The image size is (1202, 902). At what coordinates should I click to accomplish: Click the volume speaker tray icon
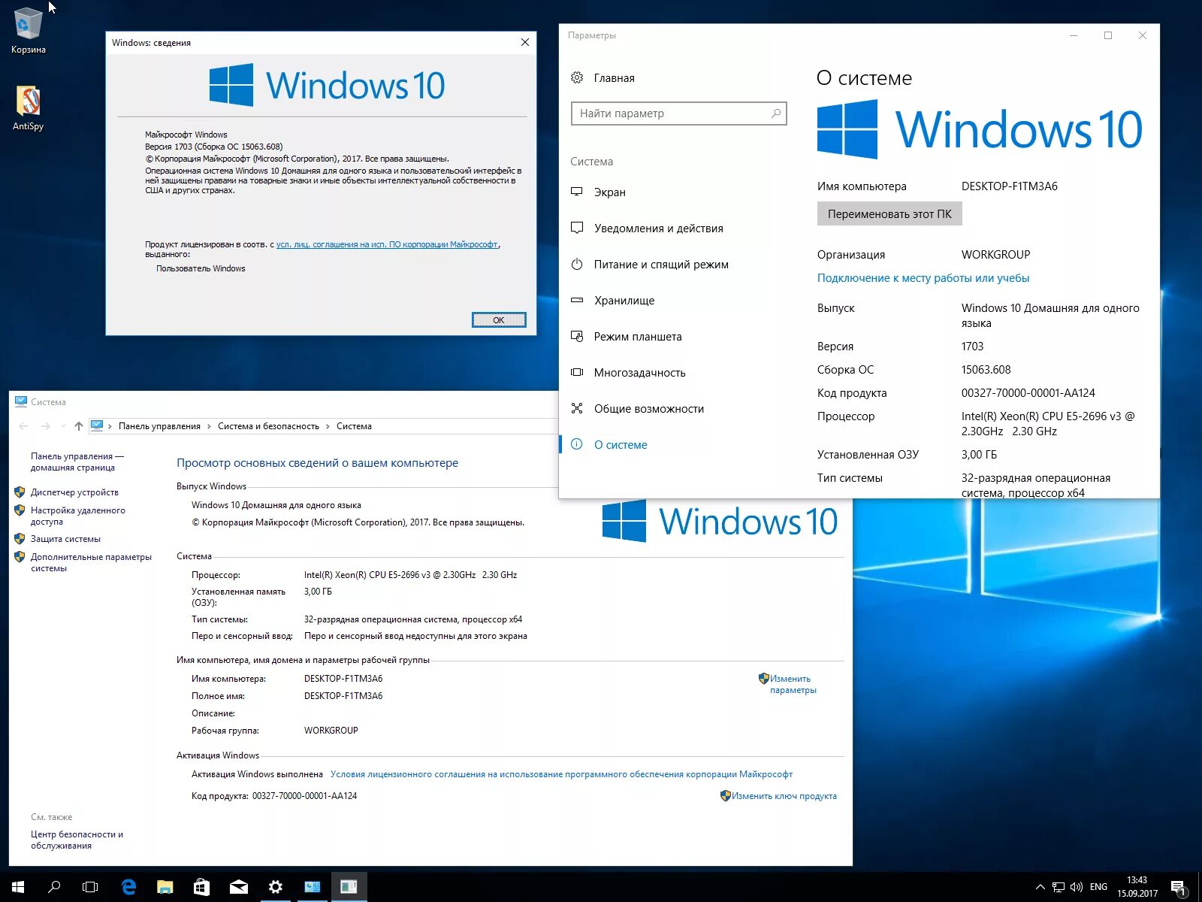[x=1077, y=887]
